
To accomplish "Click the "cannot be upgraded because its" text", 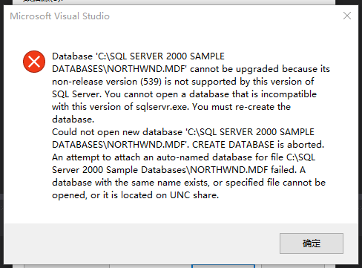I will coord(260,69).
